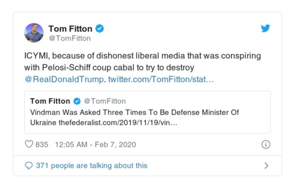The width and height of the screenshot is (295, 189).
Task: Click the verified badge inside the quoted tweet
Action: pos(77,101)
